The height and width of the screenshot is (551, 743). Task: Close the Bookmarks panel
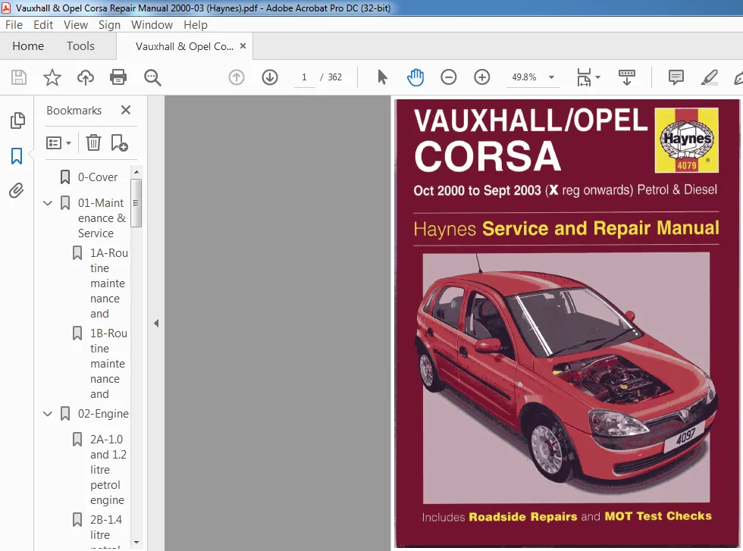tap(126, 110)
